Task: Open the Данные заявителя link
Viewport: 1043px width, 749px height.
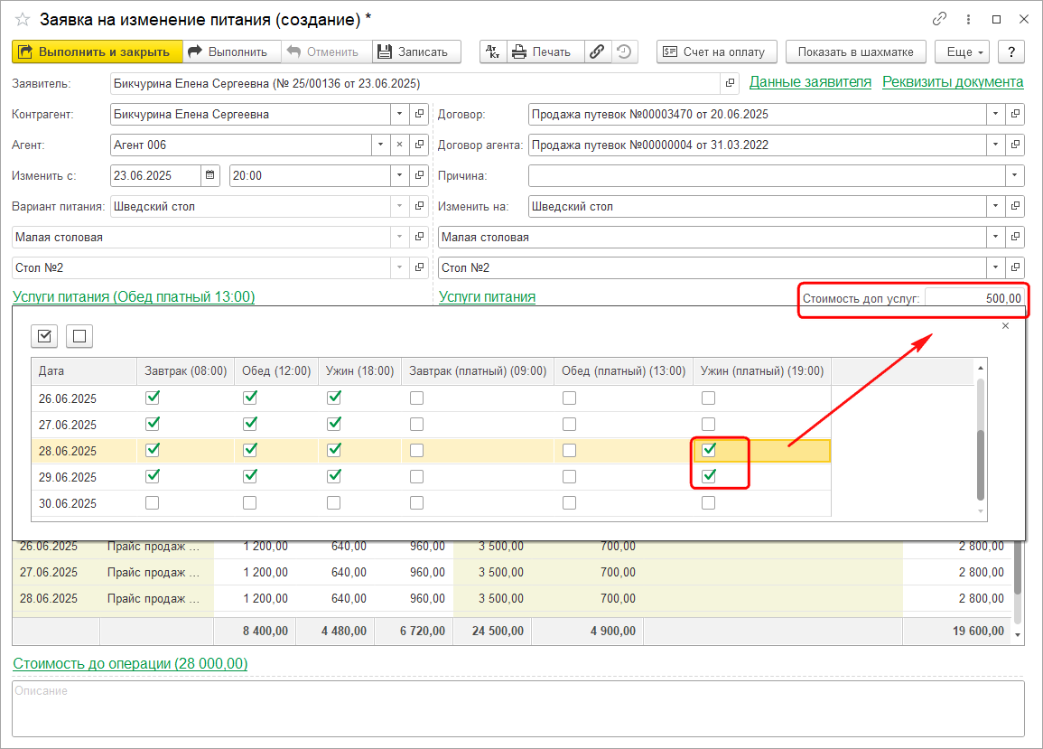Action: [810, 82]
